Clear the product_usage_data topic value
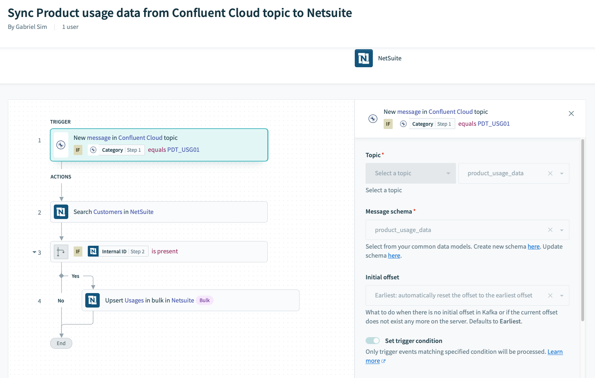Viewport: 595px width, 378px height. tap(550, 173)
